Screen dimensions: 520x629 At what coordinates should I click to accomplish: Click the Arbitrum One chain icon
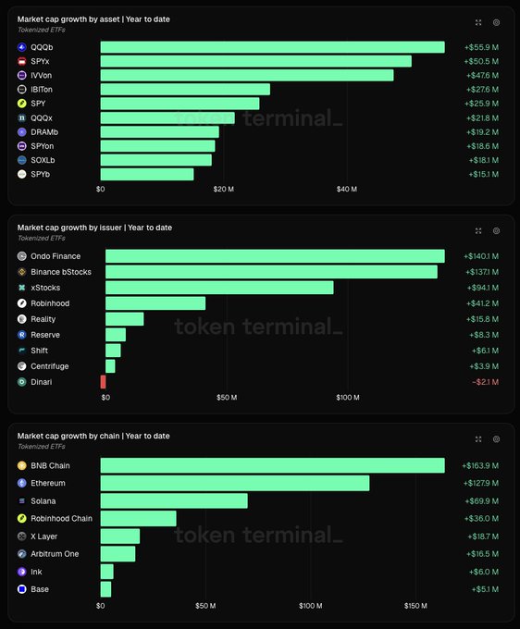tap(22, 554)
